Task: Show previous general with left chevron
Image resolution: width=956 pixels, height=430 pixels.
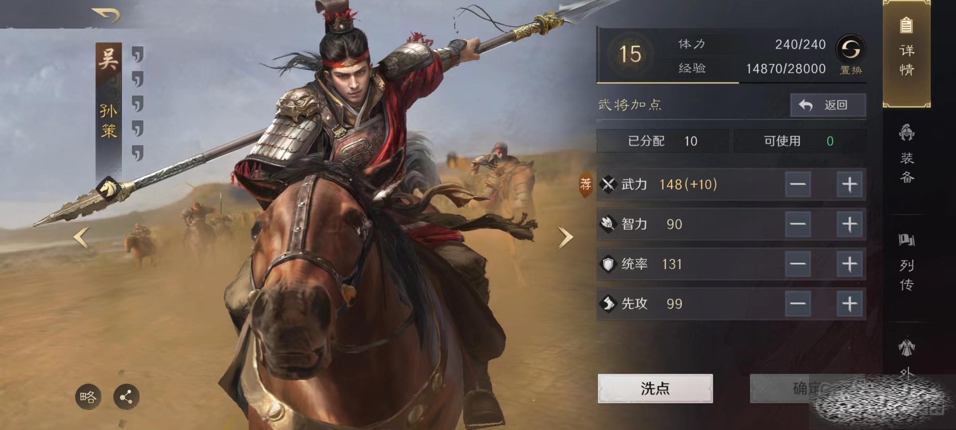Action: pyautogui.click(x=82, y=238)
